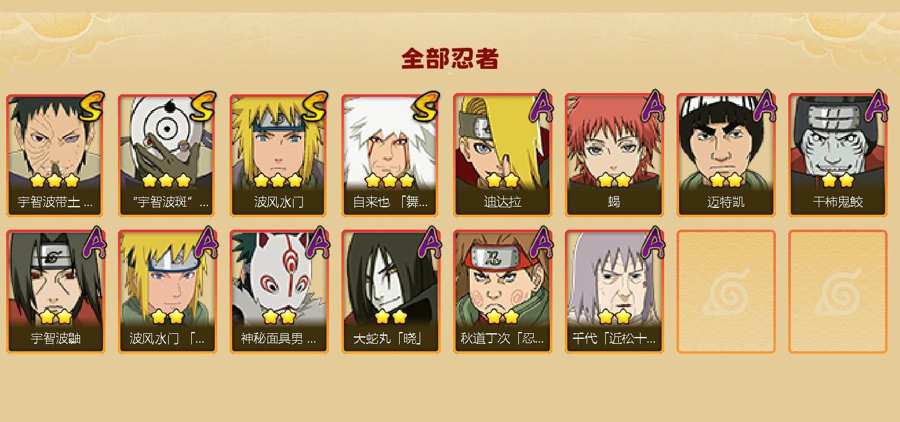This screenshot has height=422, width=900.
Task: Select the 神秘面具男 fox-mask card
Action: (x=279, y=292)
